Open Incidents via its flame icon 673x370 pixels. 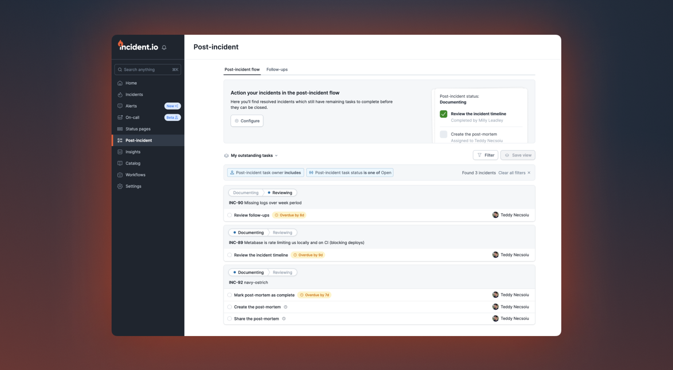pos(120,95)
